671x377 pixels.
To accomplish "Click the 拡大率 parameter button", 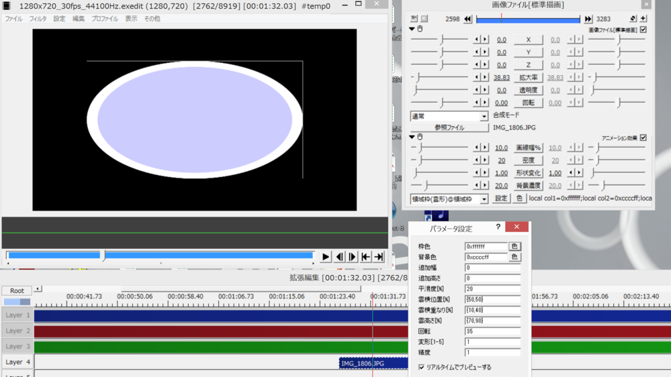I will point(528,78).
